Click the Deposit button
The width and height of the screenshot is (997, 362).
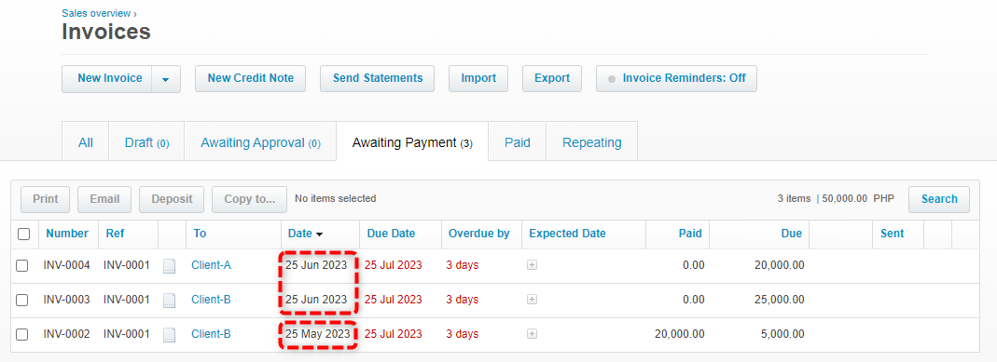tap(172, 199)
